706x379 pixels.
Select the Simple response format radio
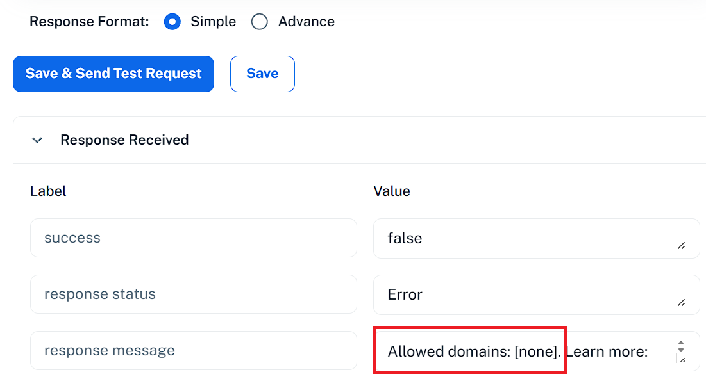(x=172, y=22)
